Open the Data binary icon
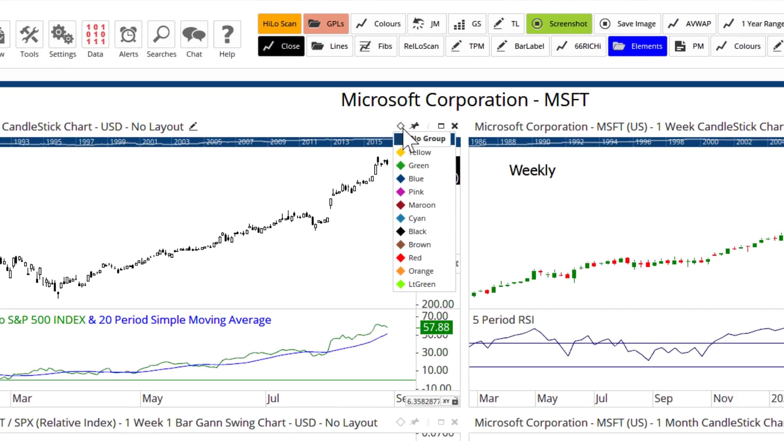Viewport: 784px width, 441px height. pyautogui.click(x=95, y=40)
